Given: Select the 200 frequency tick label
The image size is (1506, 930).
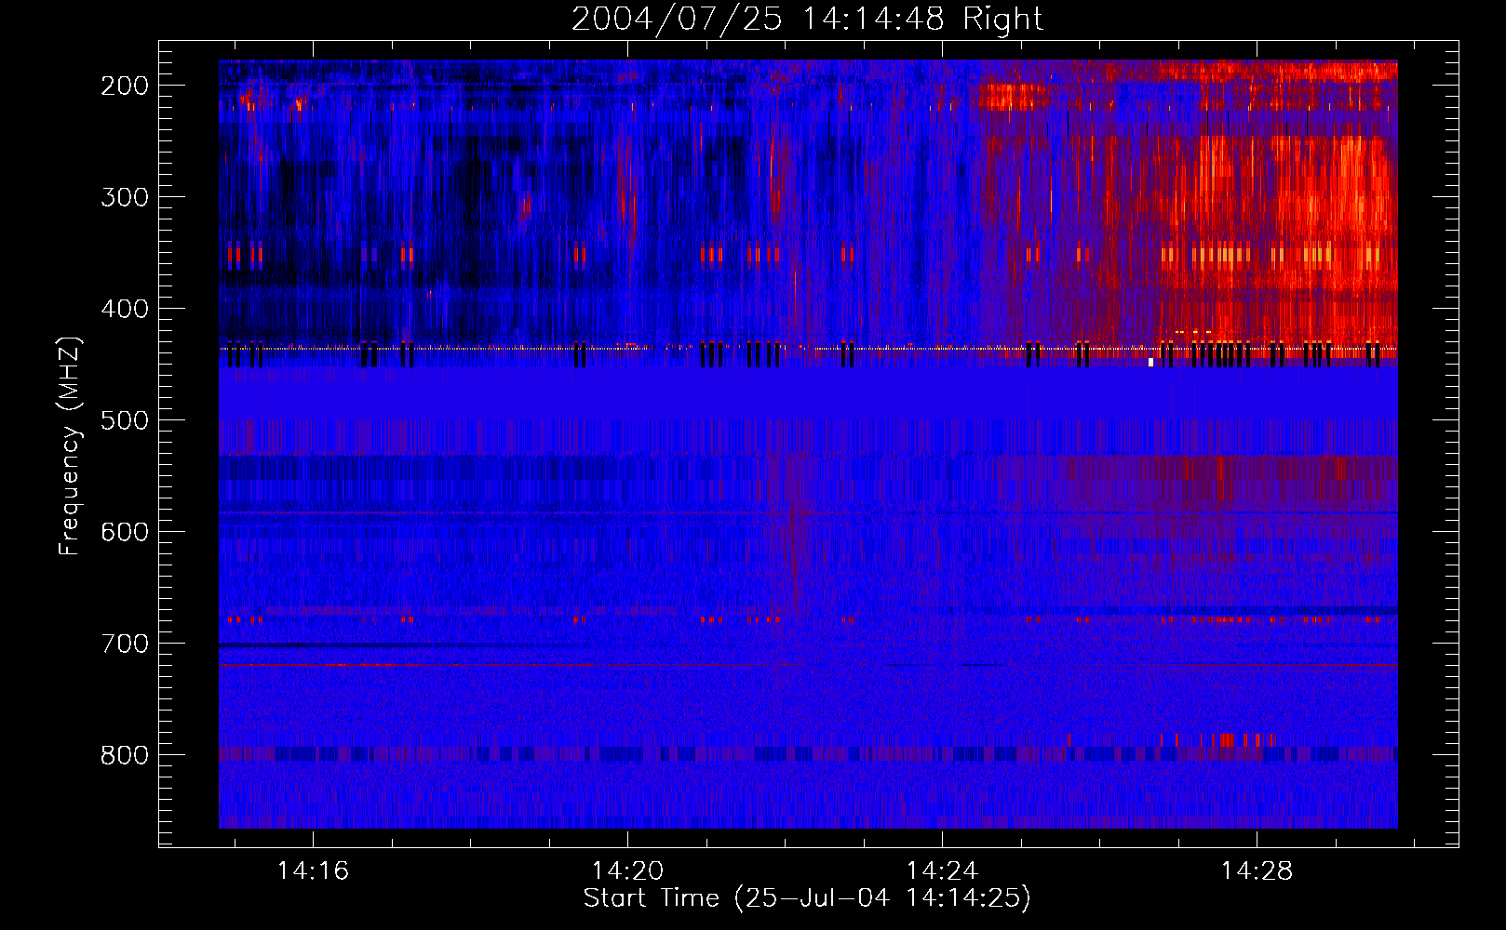Looking at the screenshot, I should tap(125, 86).
